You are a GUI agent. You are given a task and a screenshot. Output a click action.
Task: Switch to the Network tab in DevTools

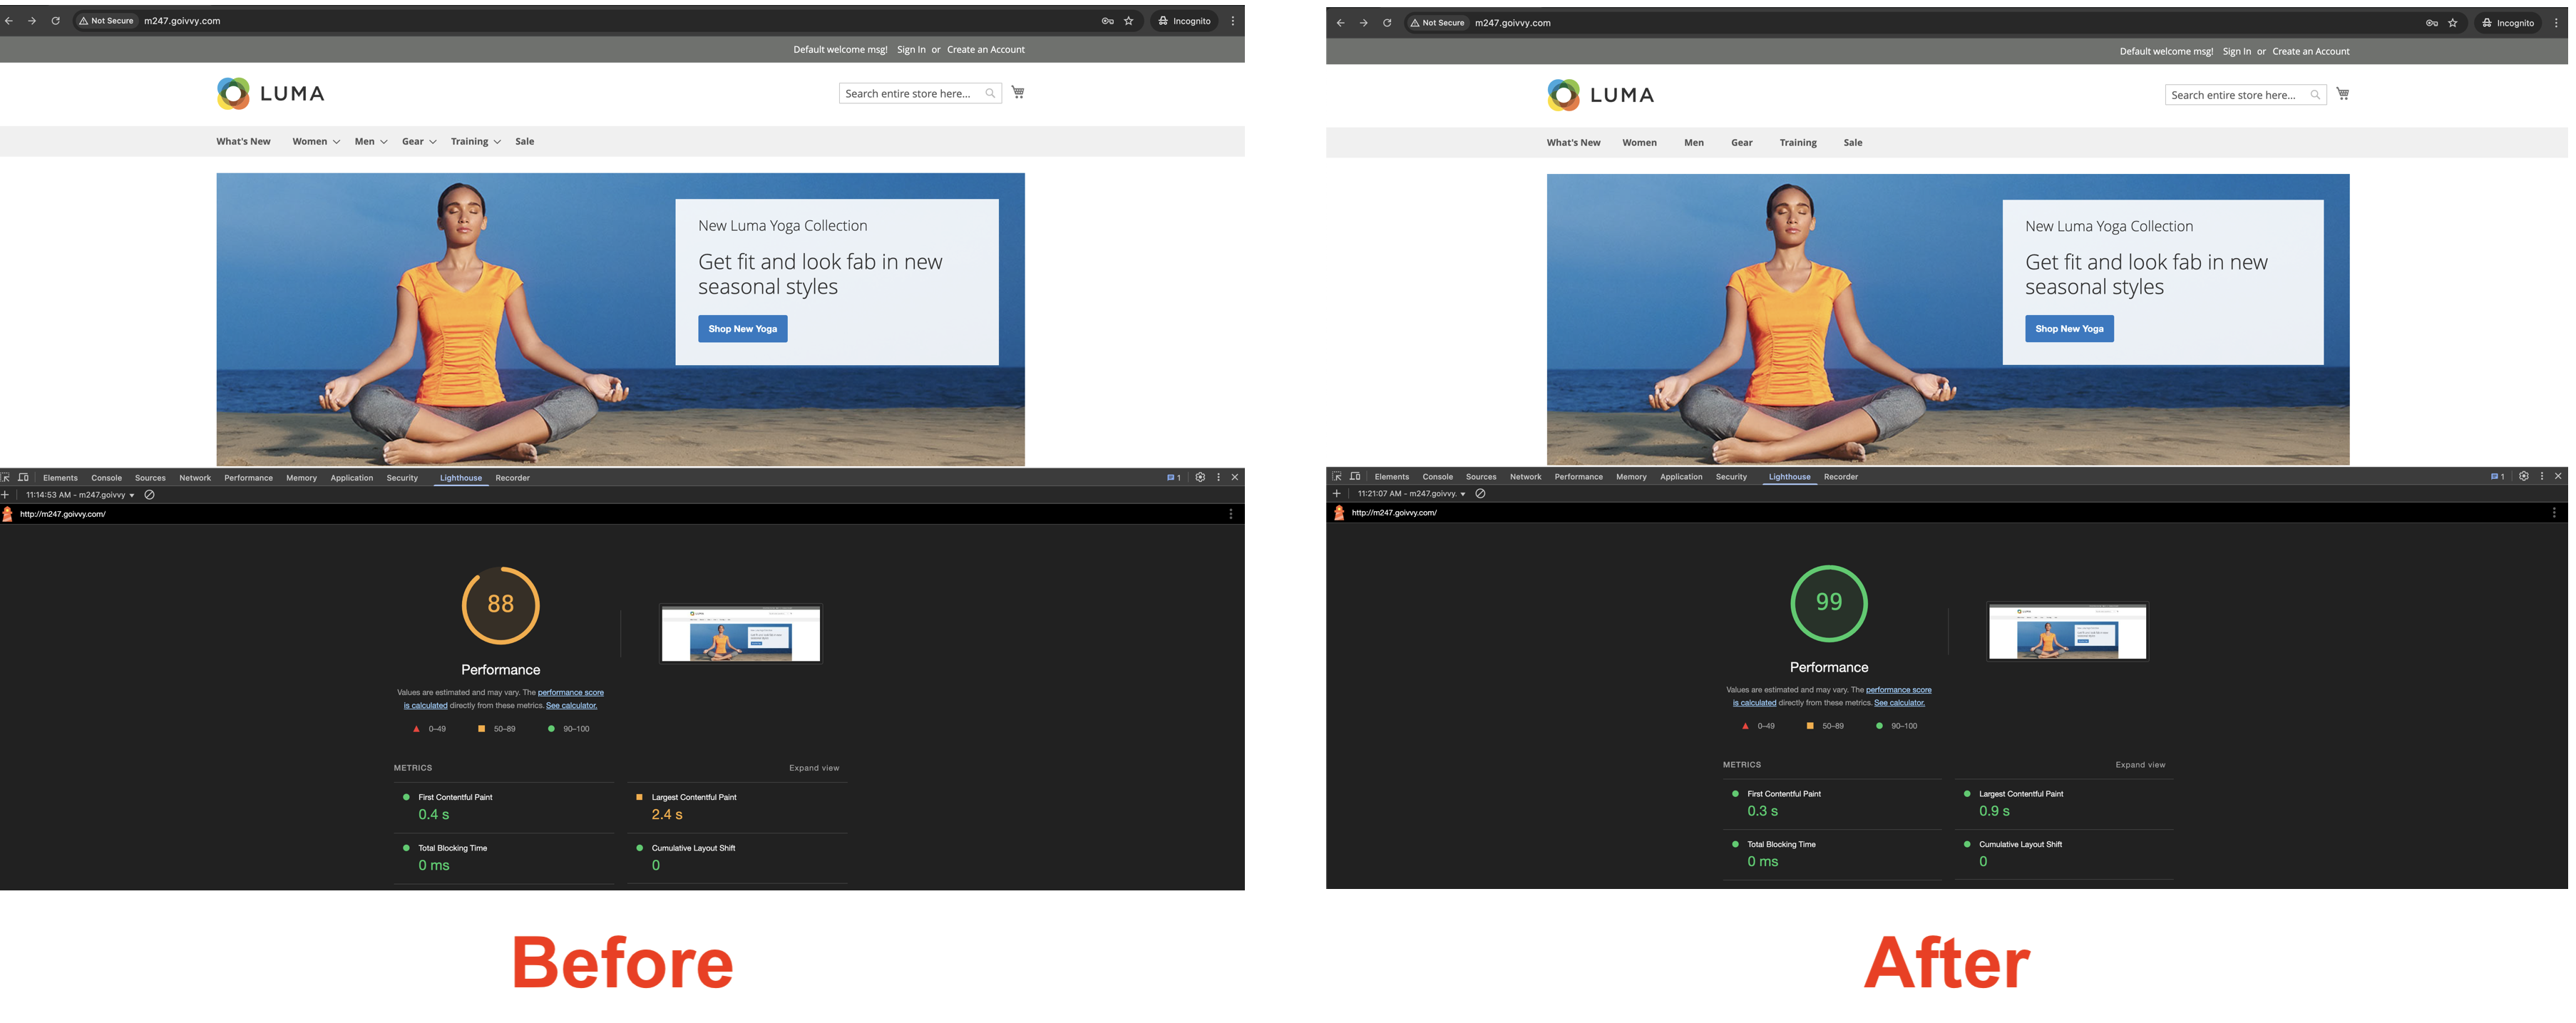[x=195, y=477]
